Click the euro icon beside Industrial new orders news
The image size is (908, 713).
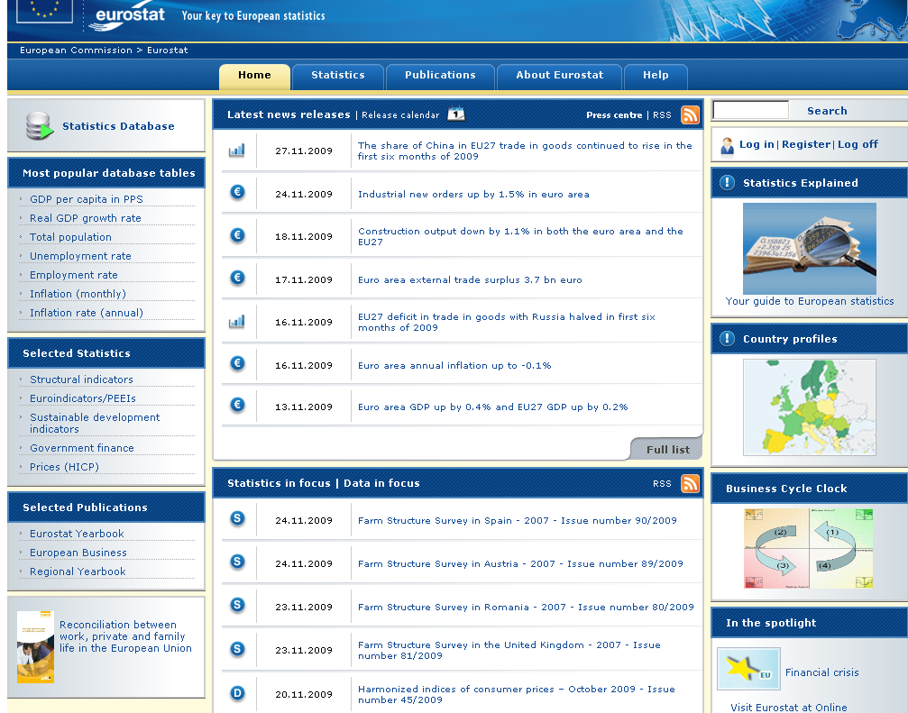click(x=237, y=192)
